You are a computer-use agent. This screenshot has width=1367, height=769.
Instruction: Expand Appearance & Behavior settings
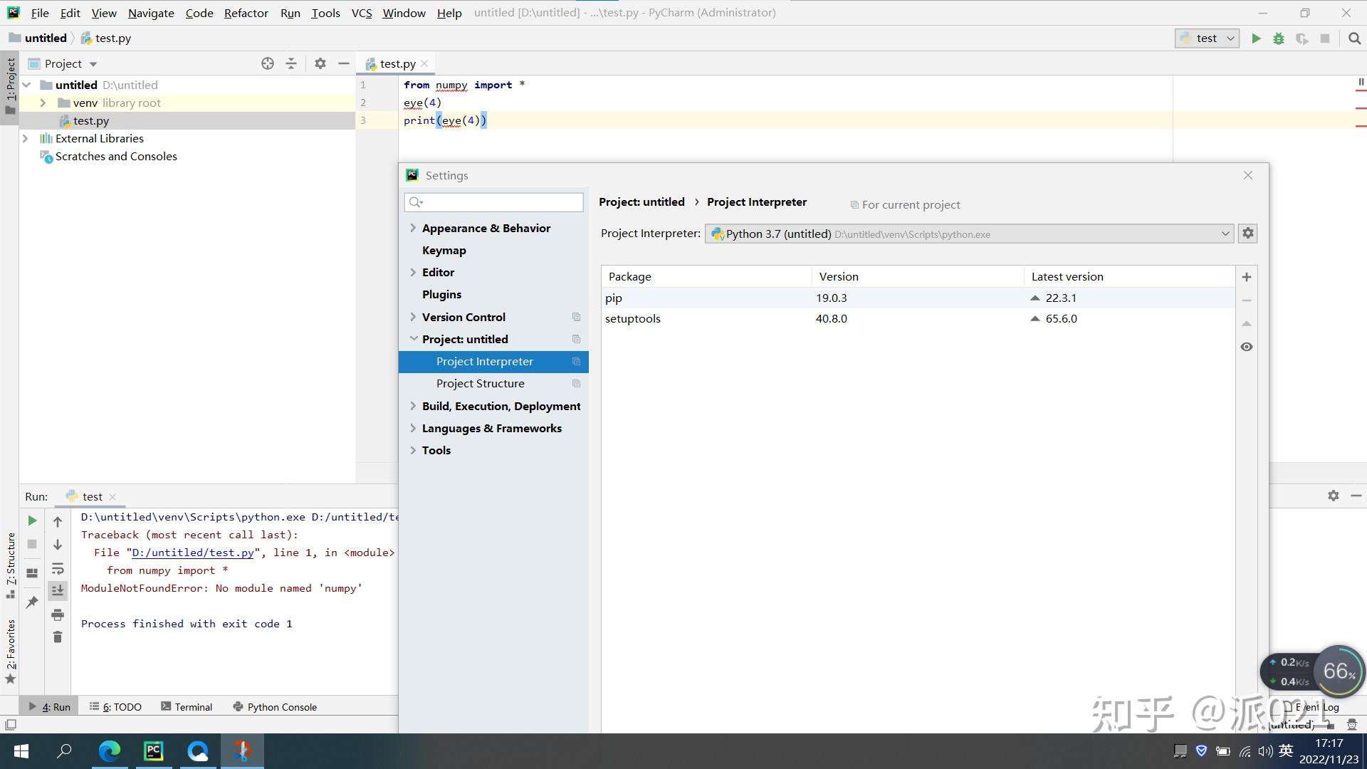[x=413, y=228]
